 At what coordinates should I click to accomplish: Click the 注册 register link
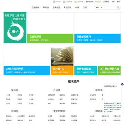click(x=113, y=2)
